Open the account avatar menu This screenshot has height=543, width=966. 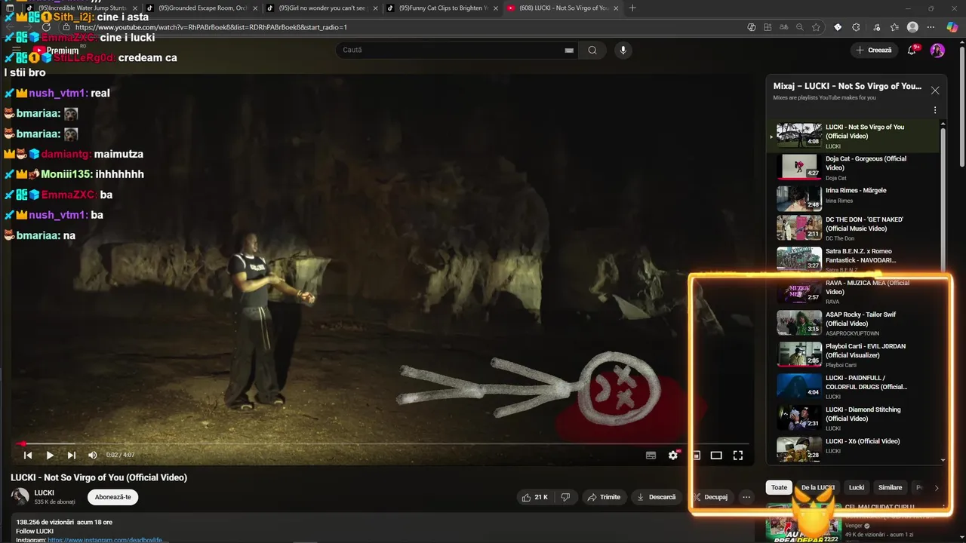(937, 50)
